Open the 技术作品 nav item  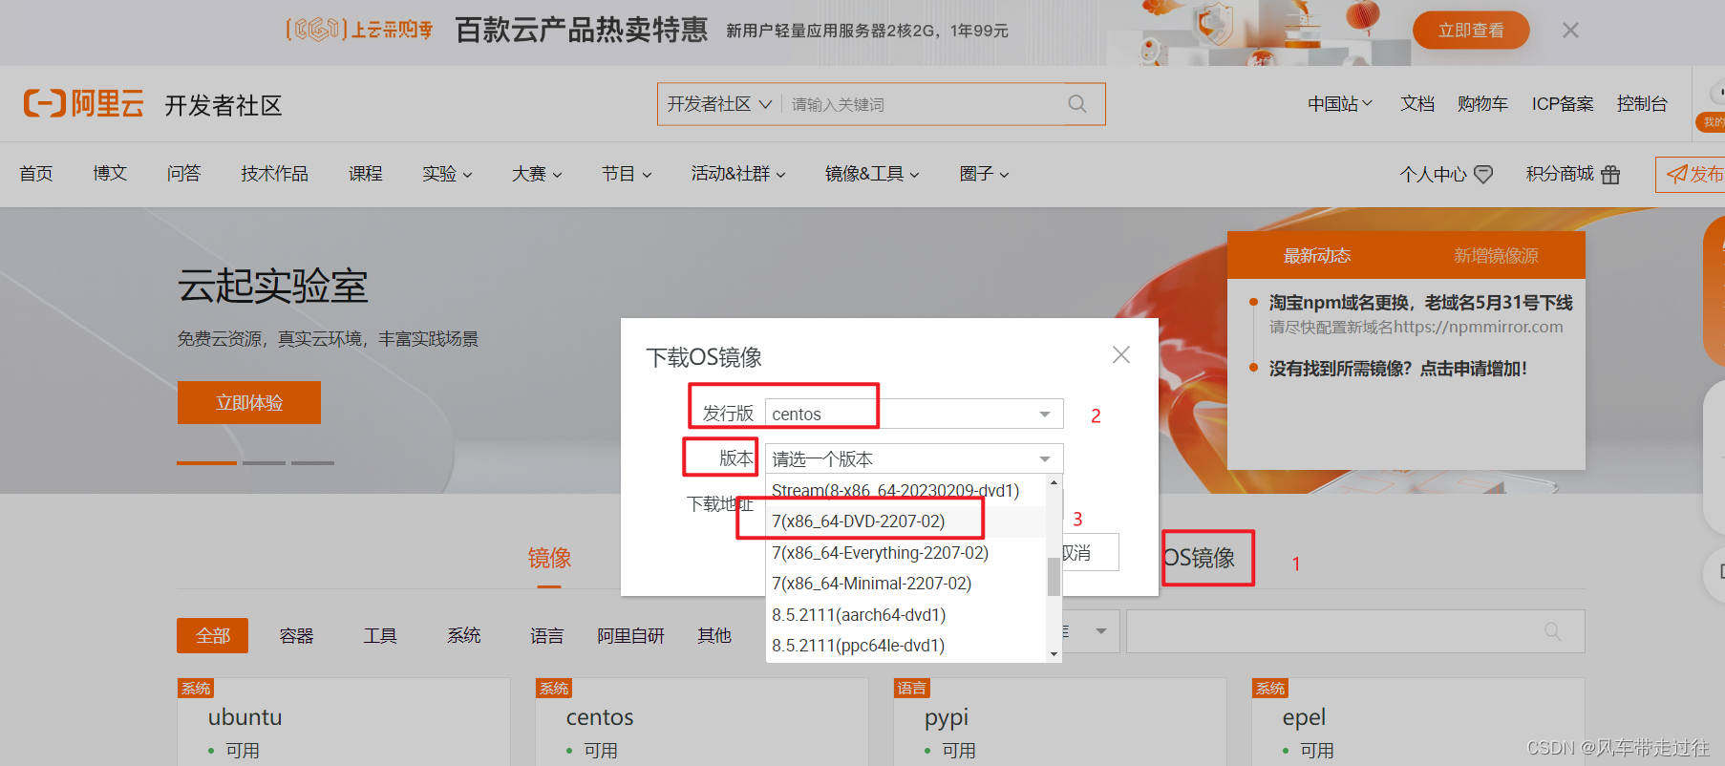point(274,174)
